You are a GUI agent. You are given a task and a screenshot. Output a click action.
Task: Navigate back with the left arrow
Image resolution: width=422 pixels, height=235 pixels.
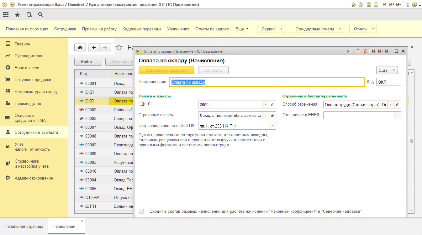click(x=94, y=47)
